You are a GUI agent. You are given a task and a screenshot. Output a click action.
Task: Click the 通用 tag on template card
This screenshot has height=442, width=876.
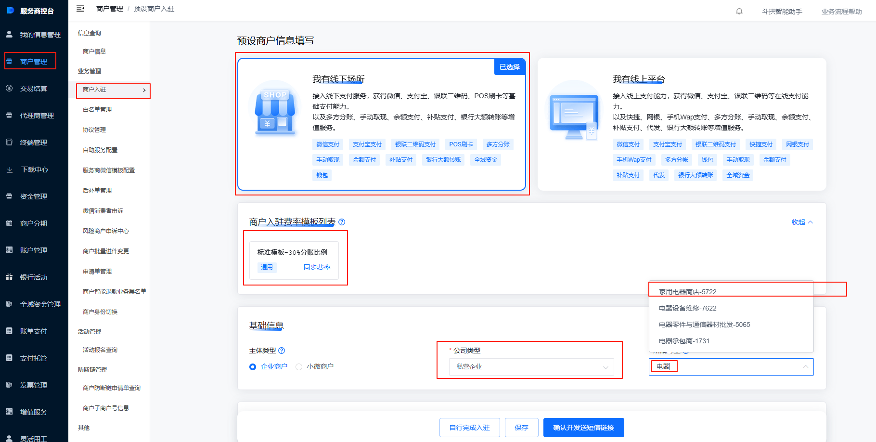pos(267,267)
